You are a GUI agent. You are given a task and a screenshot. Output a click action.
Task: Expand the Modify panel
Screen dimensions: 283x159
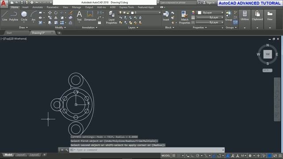point(61,27)
